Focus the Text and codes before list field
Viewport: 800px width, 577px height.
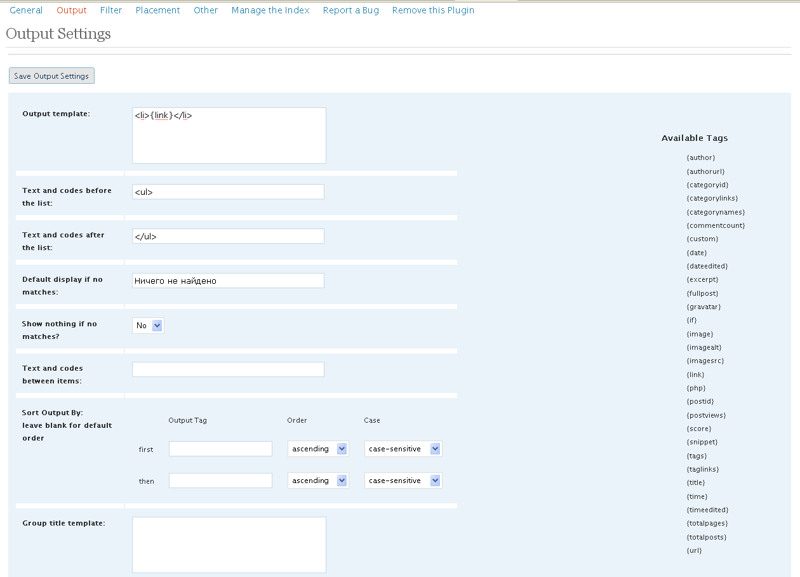228,192
